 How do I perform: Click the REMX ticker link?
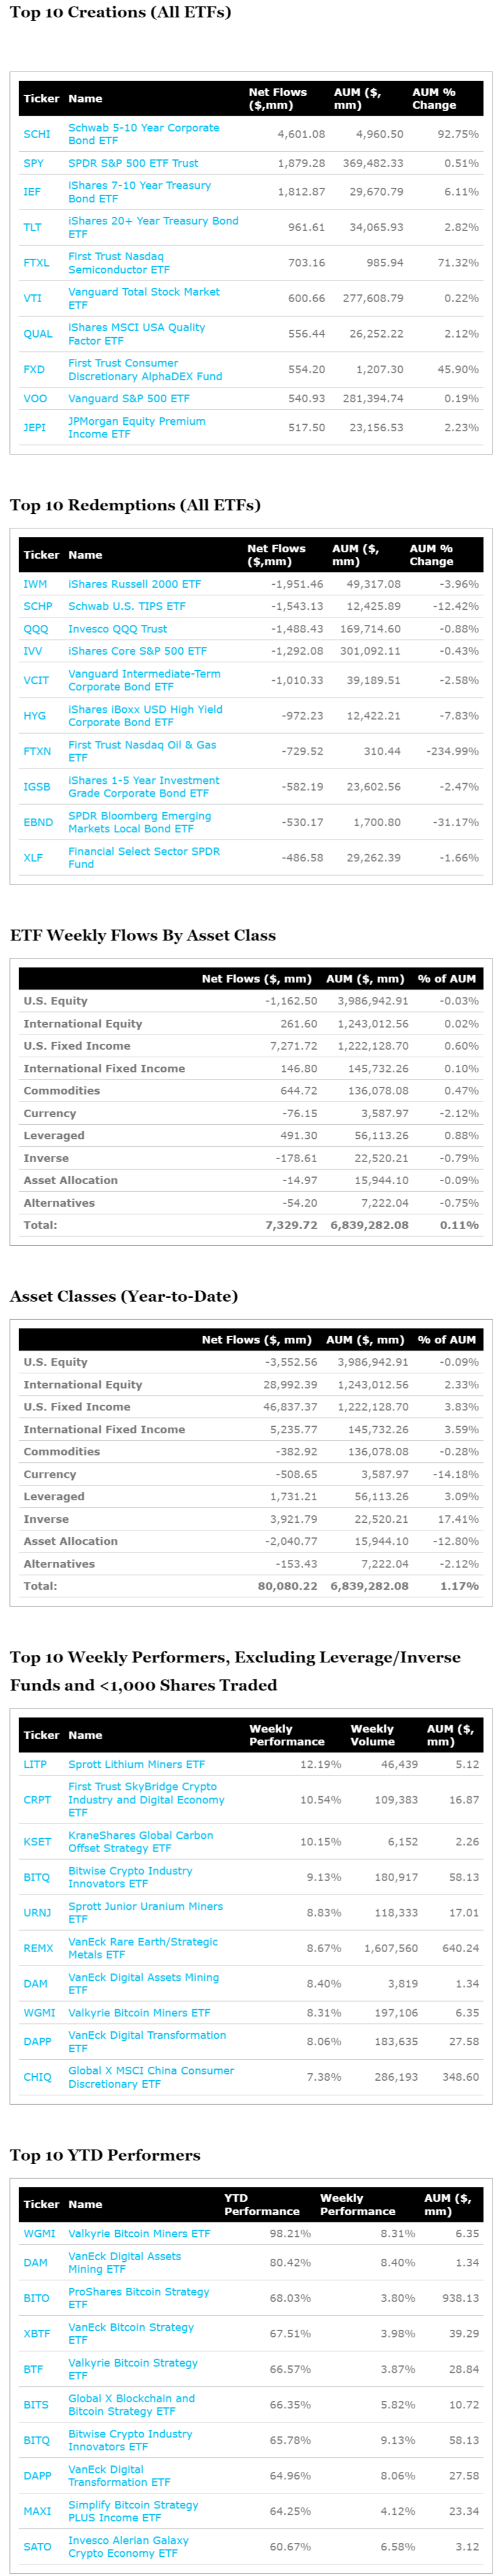coord(37,1948)
